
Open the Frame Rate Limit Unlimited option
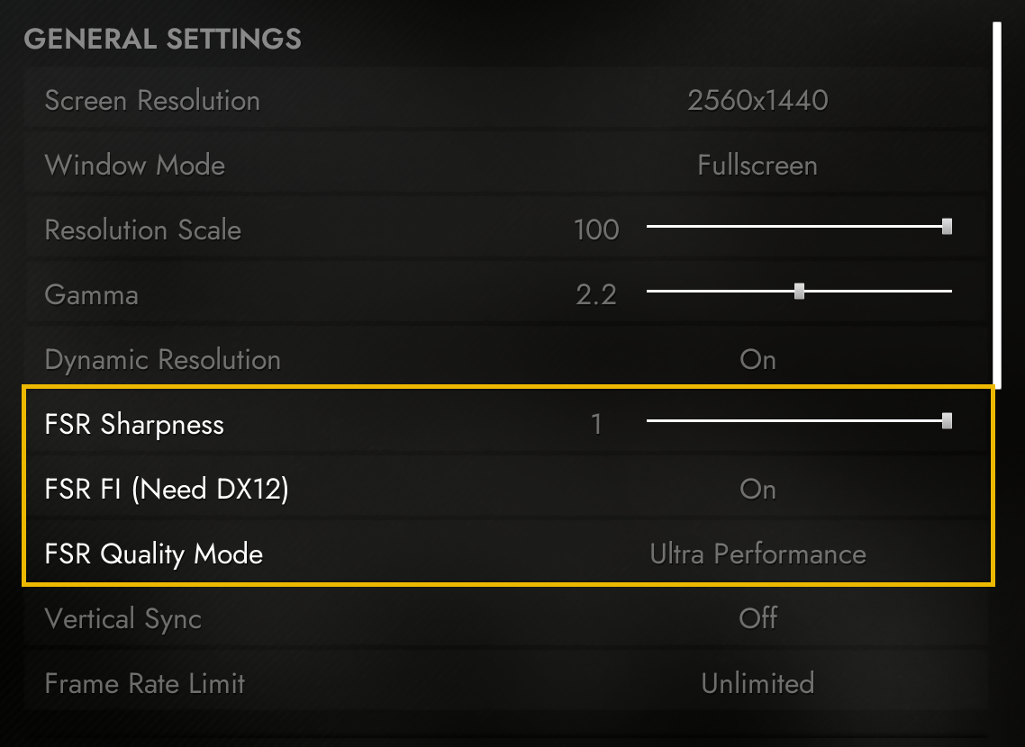tap(757, 684)
